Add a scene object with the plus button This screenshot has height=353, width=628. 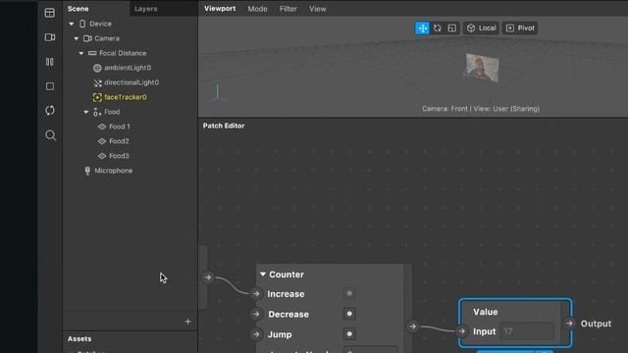point(187,322)
